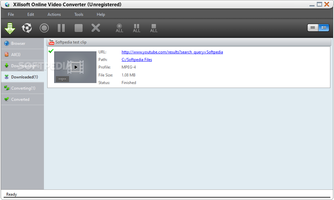Click the Convert circular arrows toolbar icon

27,28
